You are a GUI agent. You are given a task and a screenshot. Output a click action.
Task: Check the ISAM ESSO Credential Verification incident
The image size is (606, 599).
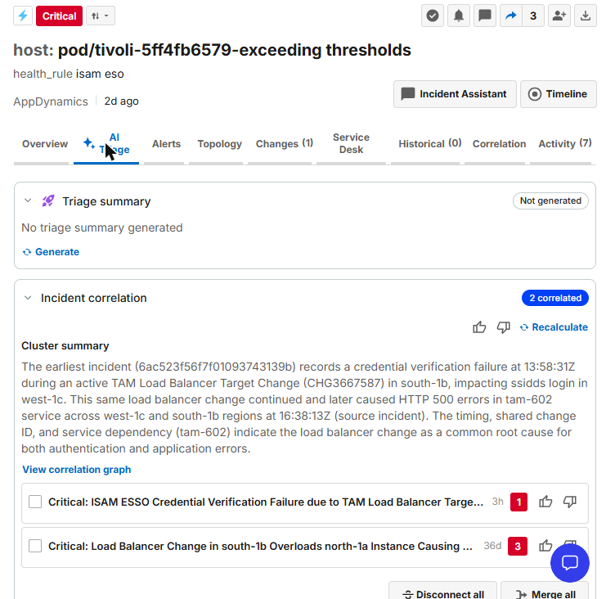[35, 502]
